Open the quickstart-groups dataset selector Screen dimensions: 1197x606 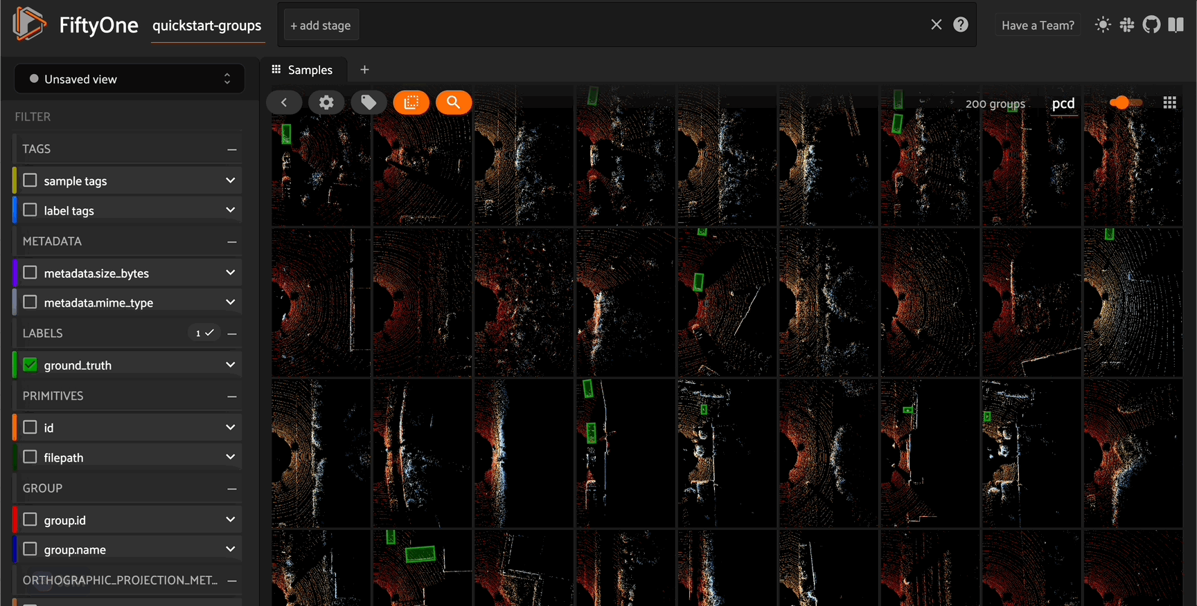click(207, 26)
